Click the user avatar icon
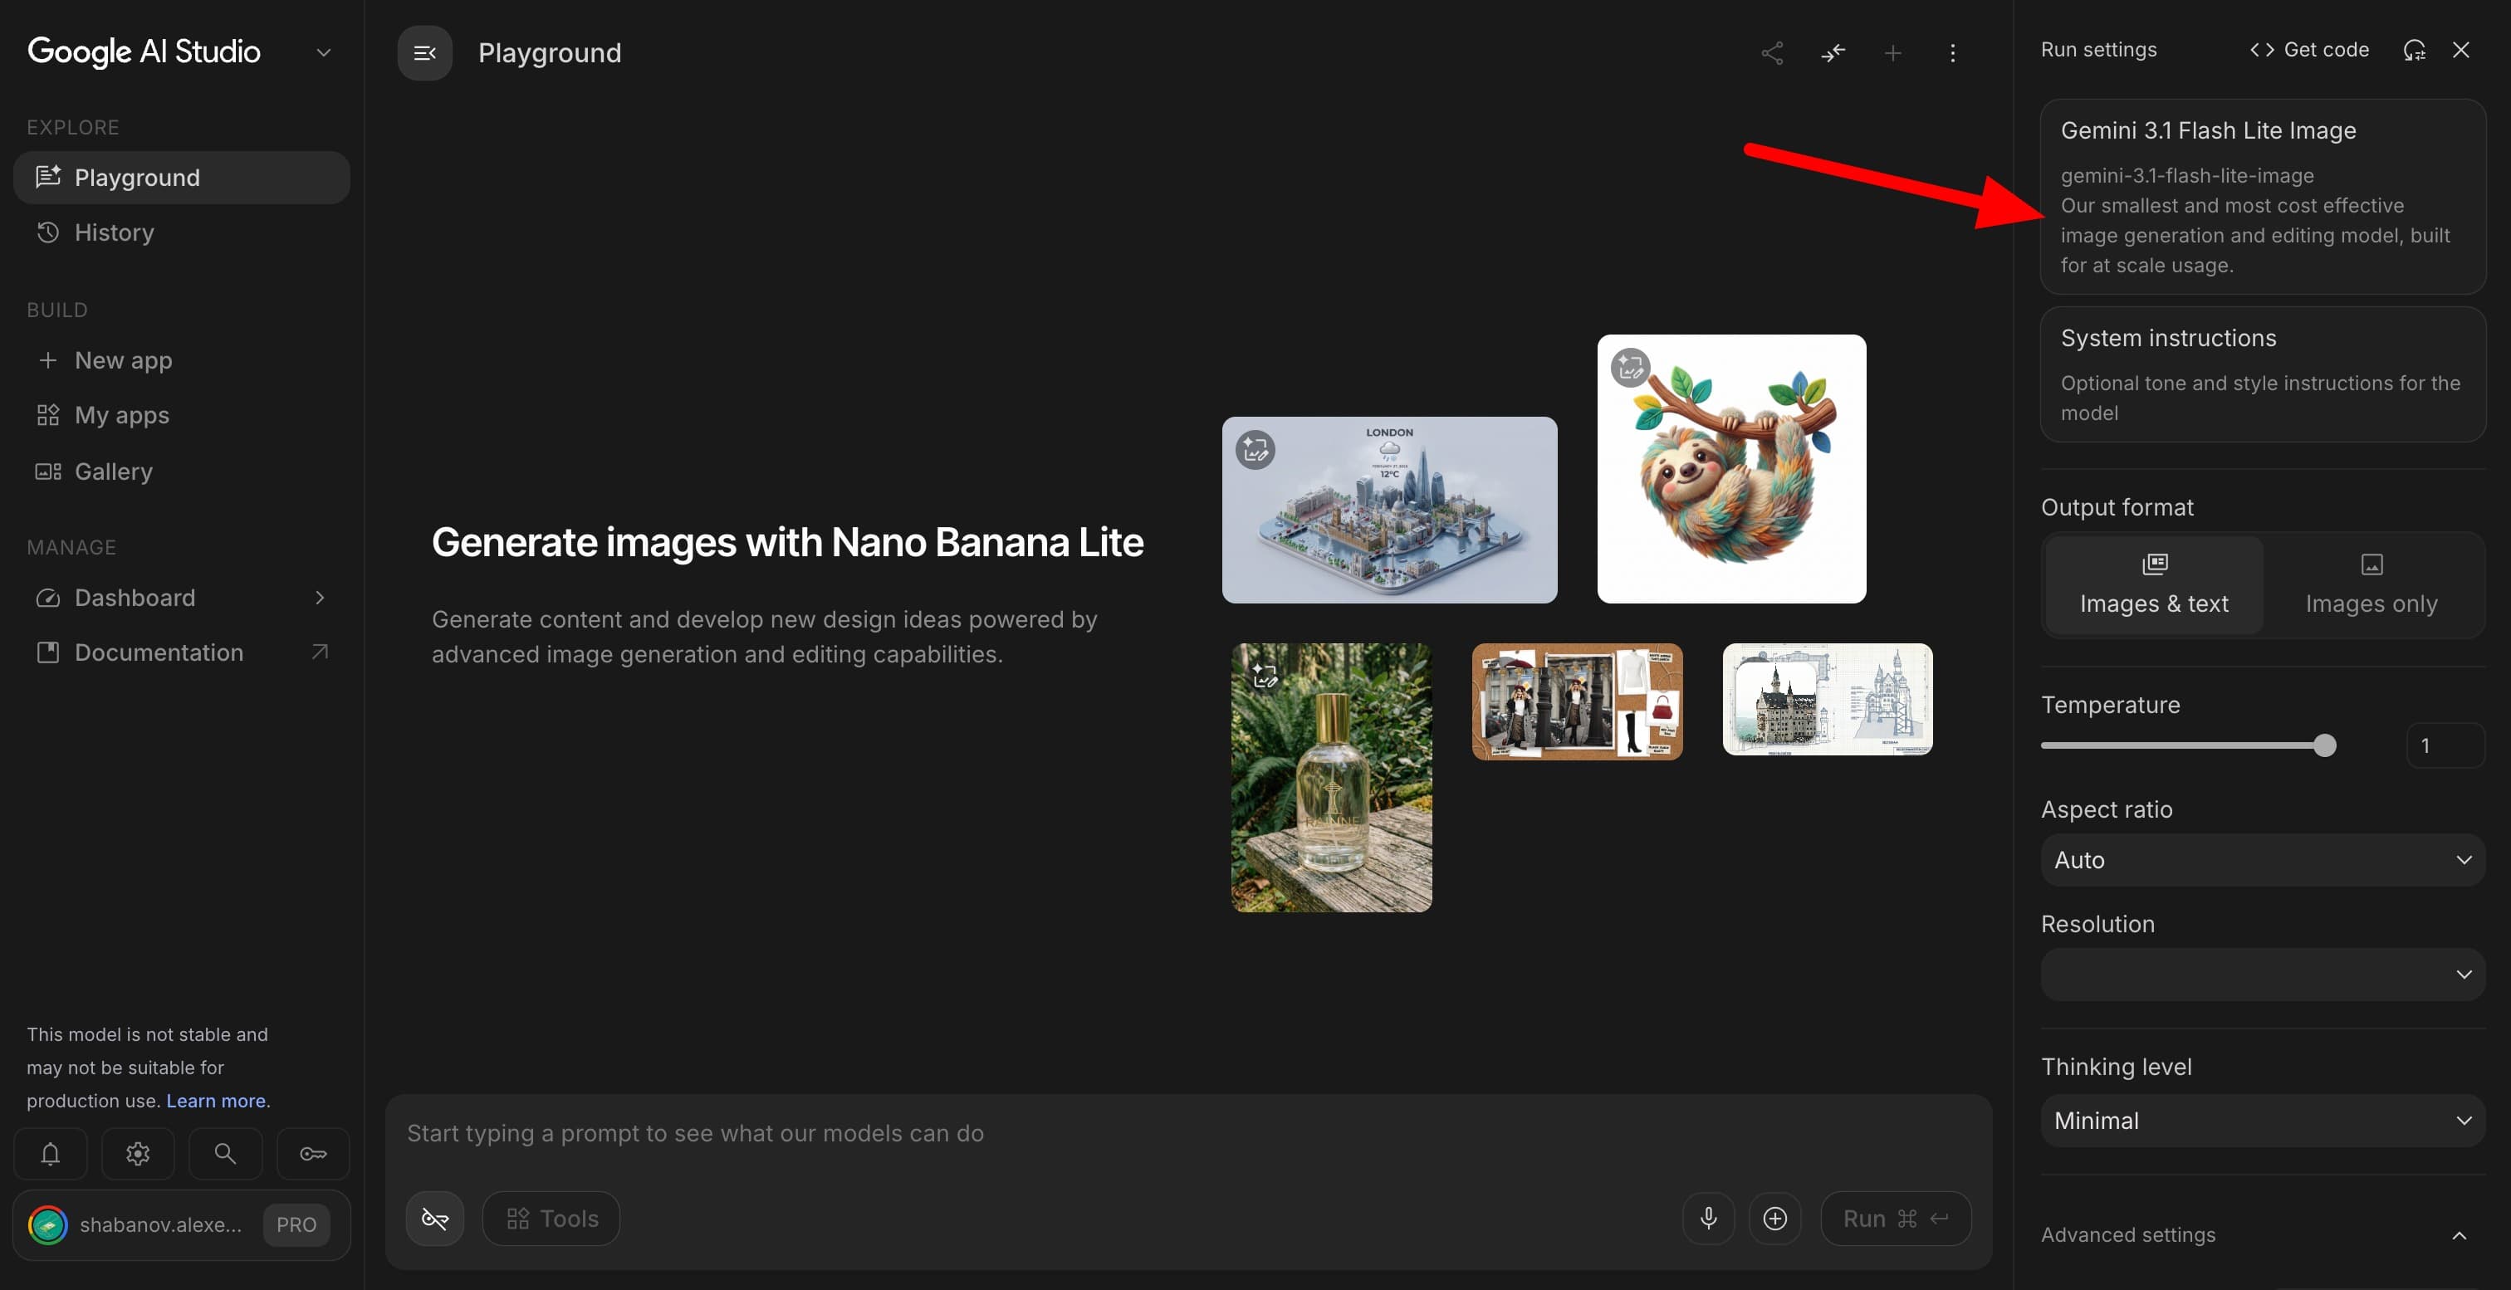This screenshot has width=2511, height=1290. [48, 1224]
